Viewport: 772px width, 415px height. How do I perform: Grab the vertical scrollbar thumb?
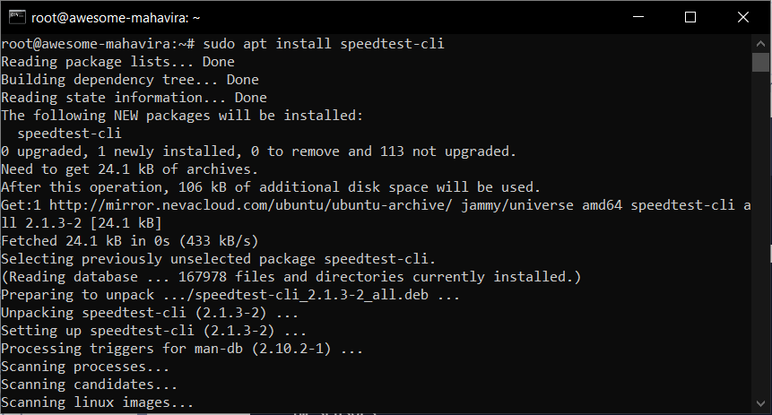(760, 62)
